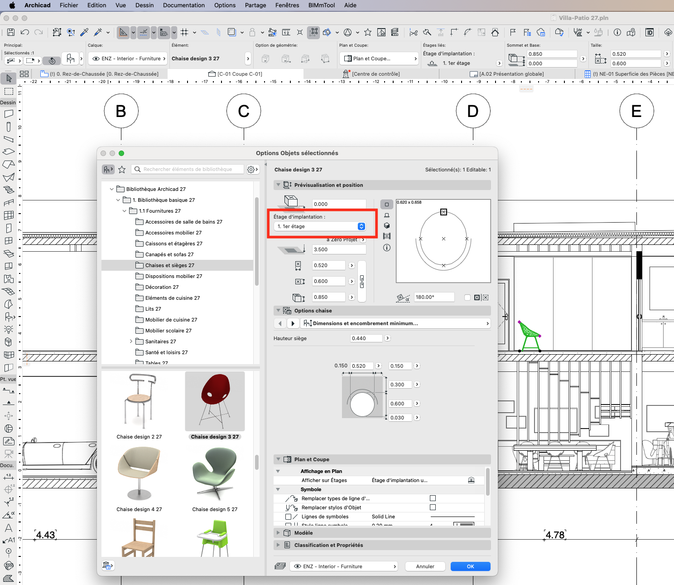Viewport: 674px width, 585px height.
Task: Open the Étage d'implantation 1er étage dropdown
Action: pos(321,226)
